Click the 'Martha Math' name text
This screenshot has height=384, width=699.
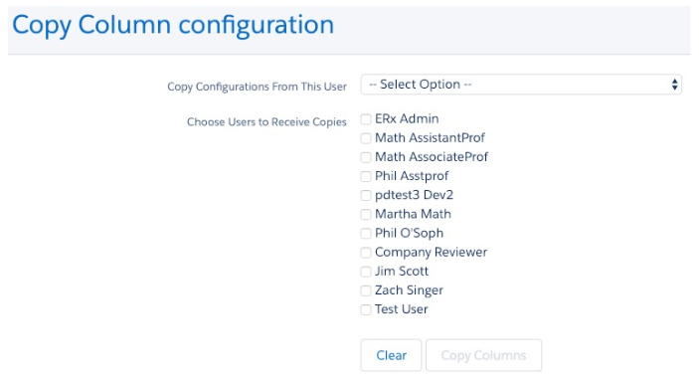pyautogui.click(x=413, y=214)
